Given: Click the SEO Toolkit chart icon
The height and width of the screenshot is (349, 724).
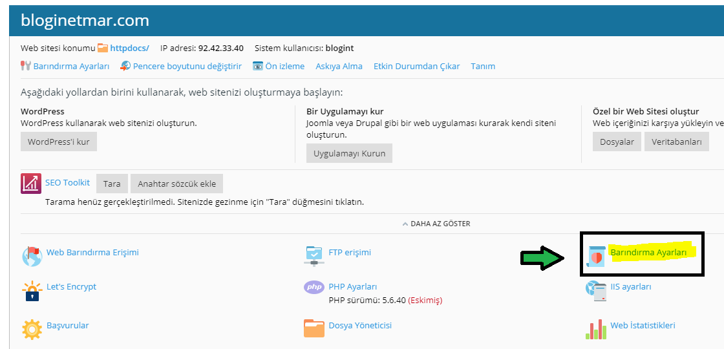Looking at the screenshot, I should 31,184.
